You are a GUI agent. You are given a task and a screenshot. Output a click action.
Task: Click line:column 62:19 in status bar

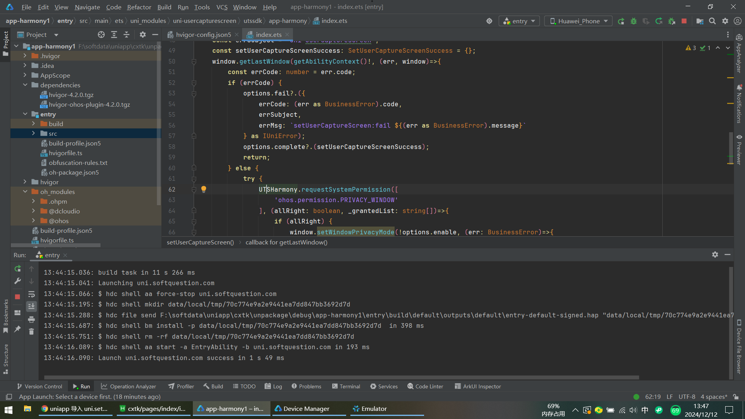click(x=653, y=396)
